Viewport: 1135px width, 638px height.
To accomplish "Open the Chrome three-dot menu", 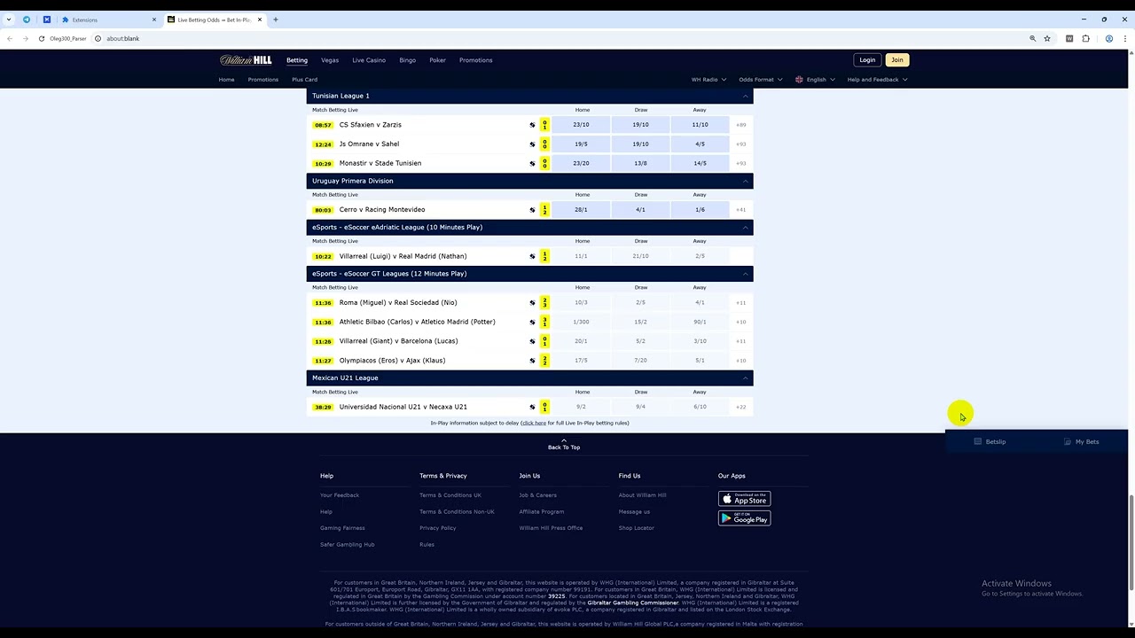I will 1124,39.
